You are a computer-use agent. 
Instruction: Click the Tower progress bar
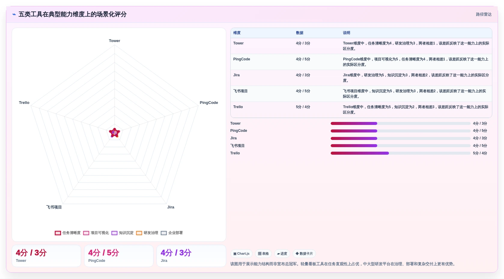(x=400, y=123)
